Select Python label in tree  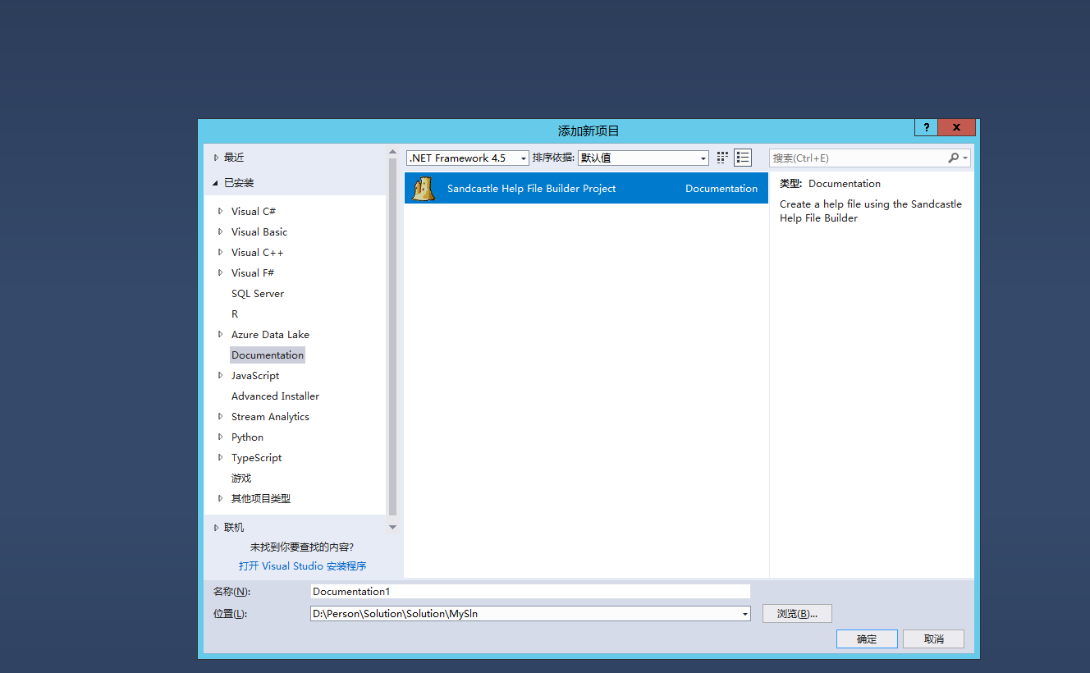tap(247, 437)
